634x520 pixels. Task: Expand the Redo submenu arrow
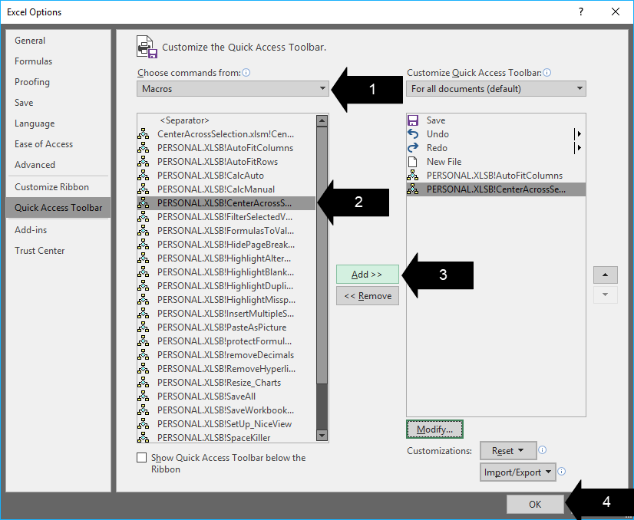[x=580, y=148]
